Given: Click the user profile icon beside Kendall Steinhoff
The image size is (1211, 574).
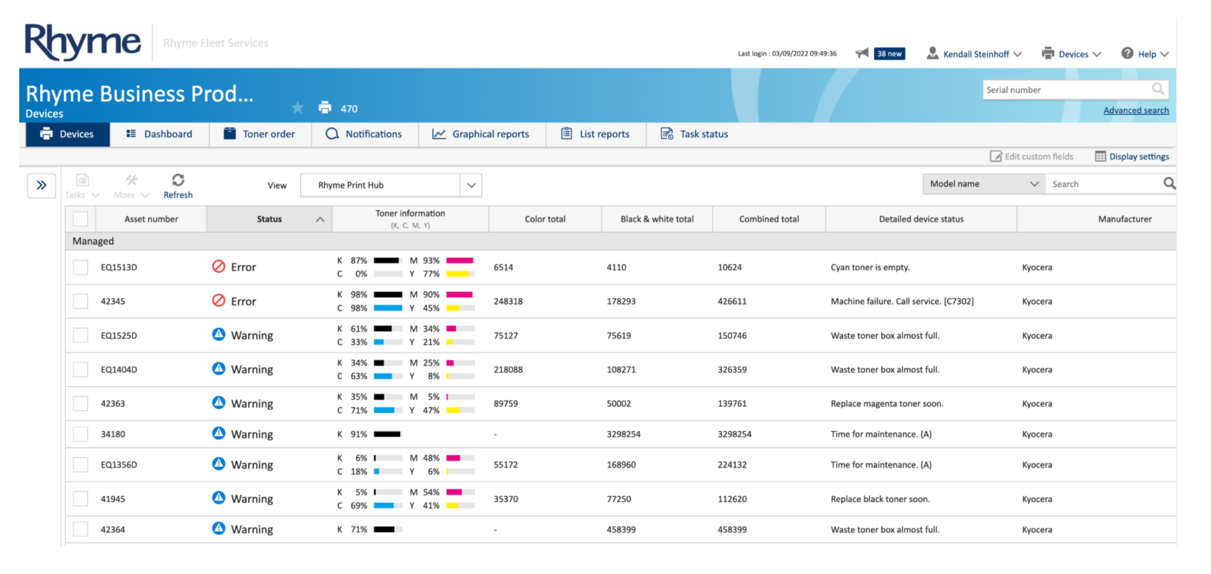Looking at the screenshot, I should pos(932,53).
